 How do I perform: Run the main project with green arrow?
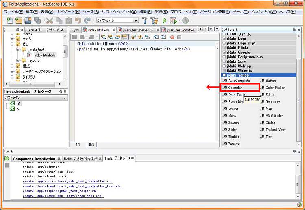(x=164, y=20)
